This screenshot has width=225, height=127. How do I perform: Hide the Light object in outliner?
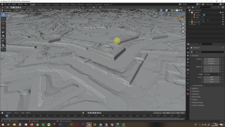click(x=223, y=17)
